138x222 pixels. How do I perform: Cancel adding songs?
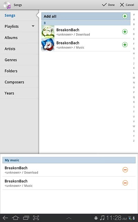[127, 5]
